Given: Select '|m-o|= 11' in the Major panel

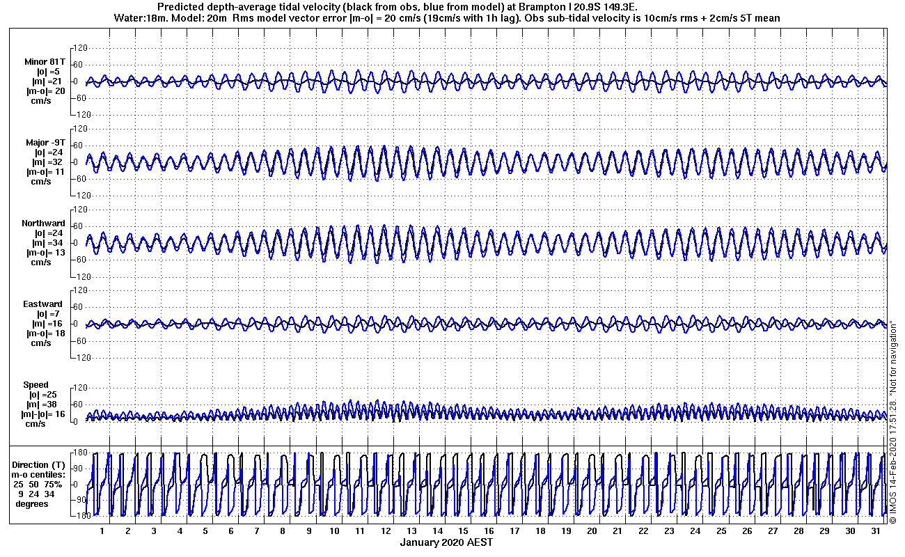Looking at the screenshot, I should click(46, 171).
